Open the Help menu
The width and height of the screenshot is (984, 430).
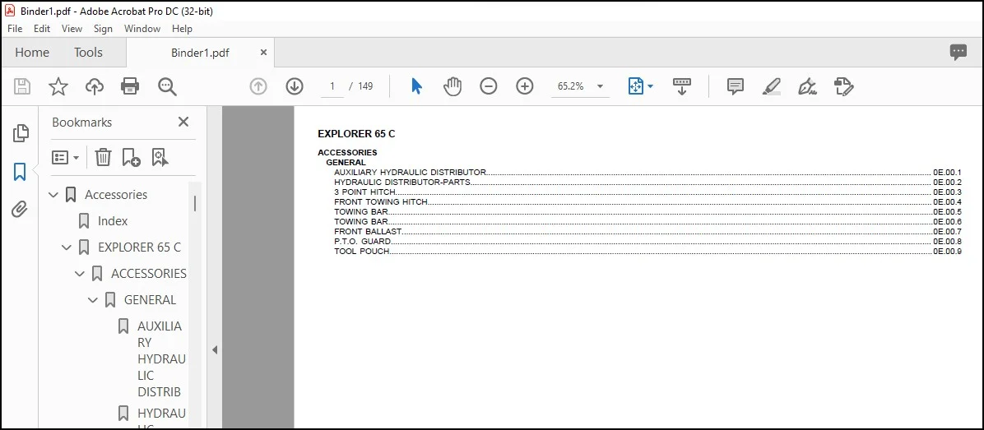(182, 29)
